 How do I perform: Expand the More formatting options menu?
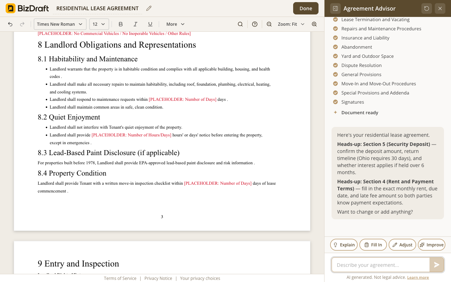[175, 24]
